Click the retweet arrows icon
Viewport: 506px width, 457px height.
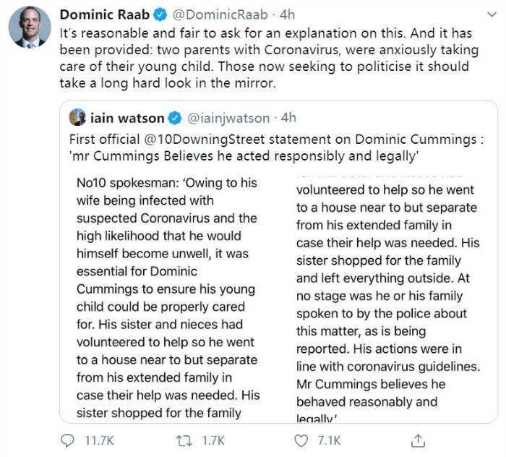(184, 440)
